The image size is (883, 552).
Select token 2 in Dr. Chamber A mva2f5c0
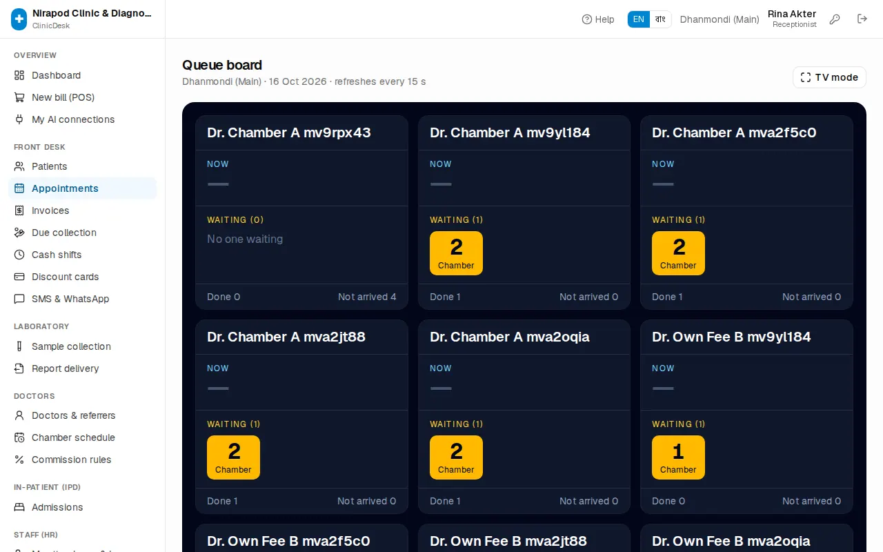tap(678, 253)
